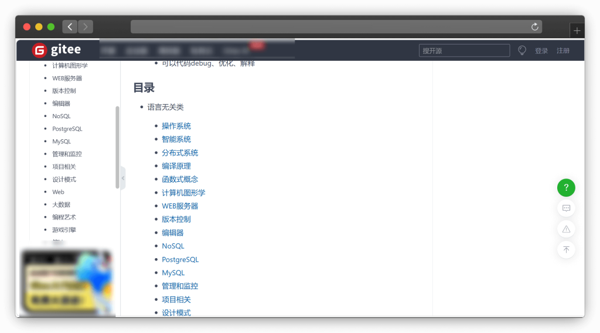Select 管理和监控 in the sidebar

(x=67, y=154)
